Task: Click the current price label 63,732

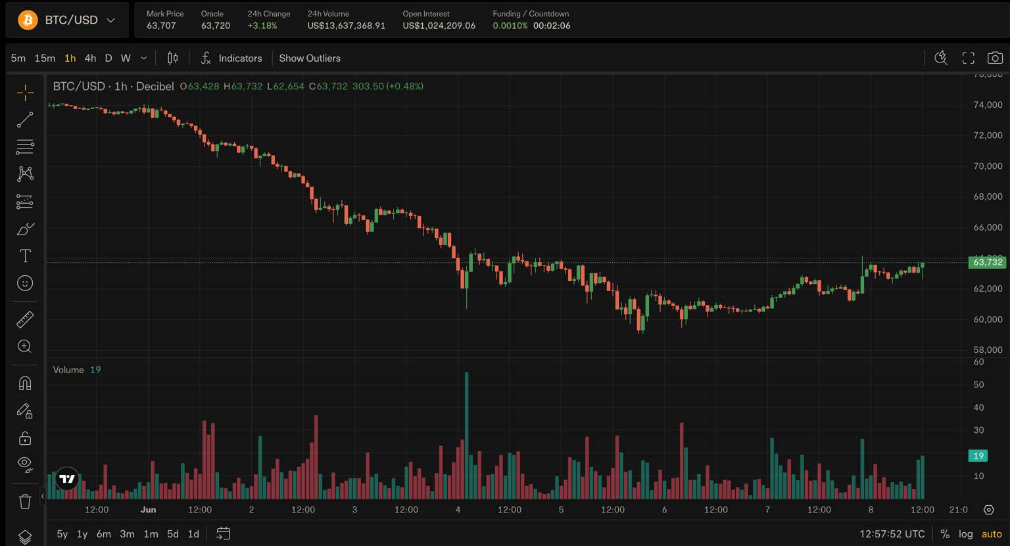Action: pos(988,262)
